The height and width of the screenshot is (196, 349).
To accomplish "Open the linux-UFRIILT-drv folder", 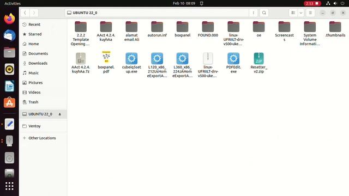I will click(233, 33).
